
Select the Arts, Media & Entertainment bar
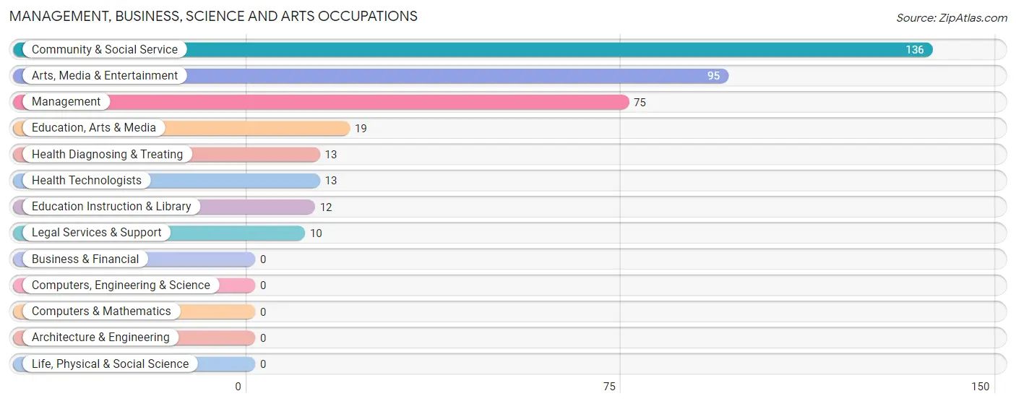point(371,76)
